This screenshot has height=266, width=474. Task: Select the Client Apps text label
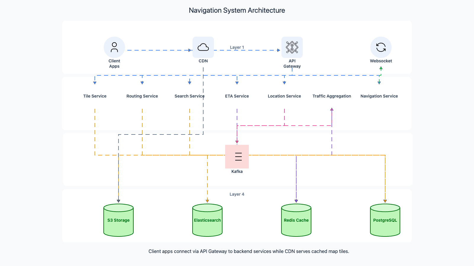coord(114,64)
